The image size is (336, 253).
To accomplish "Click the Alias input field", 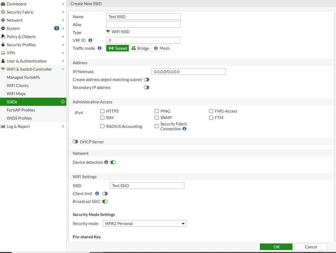I will coord(143,24).
